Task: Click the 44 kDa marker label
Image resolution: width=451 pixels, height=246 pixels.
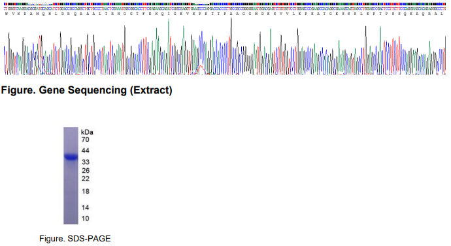Action: pos(86,150)
